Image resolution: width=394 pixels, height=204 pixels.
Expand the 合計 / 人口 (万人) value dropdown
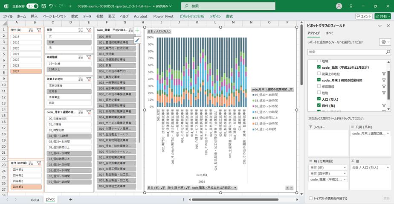tap(388, 168)
